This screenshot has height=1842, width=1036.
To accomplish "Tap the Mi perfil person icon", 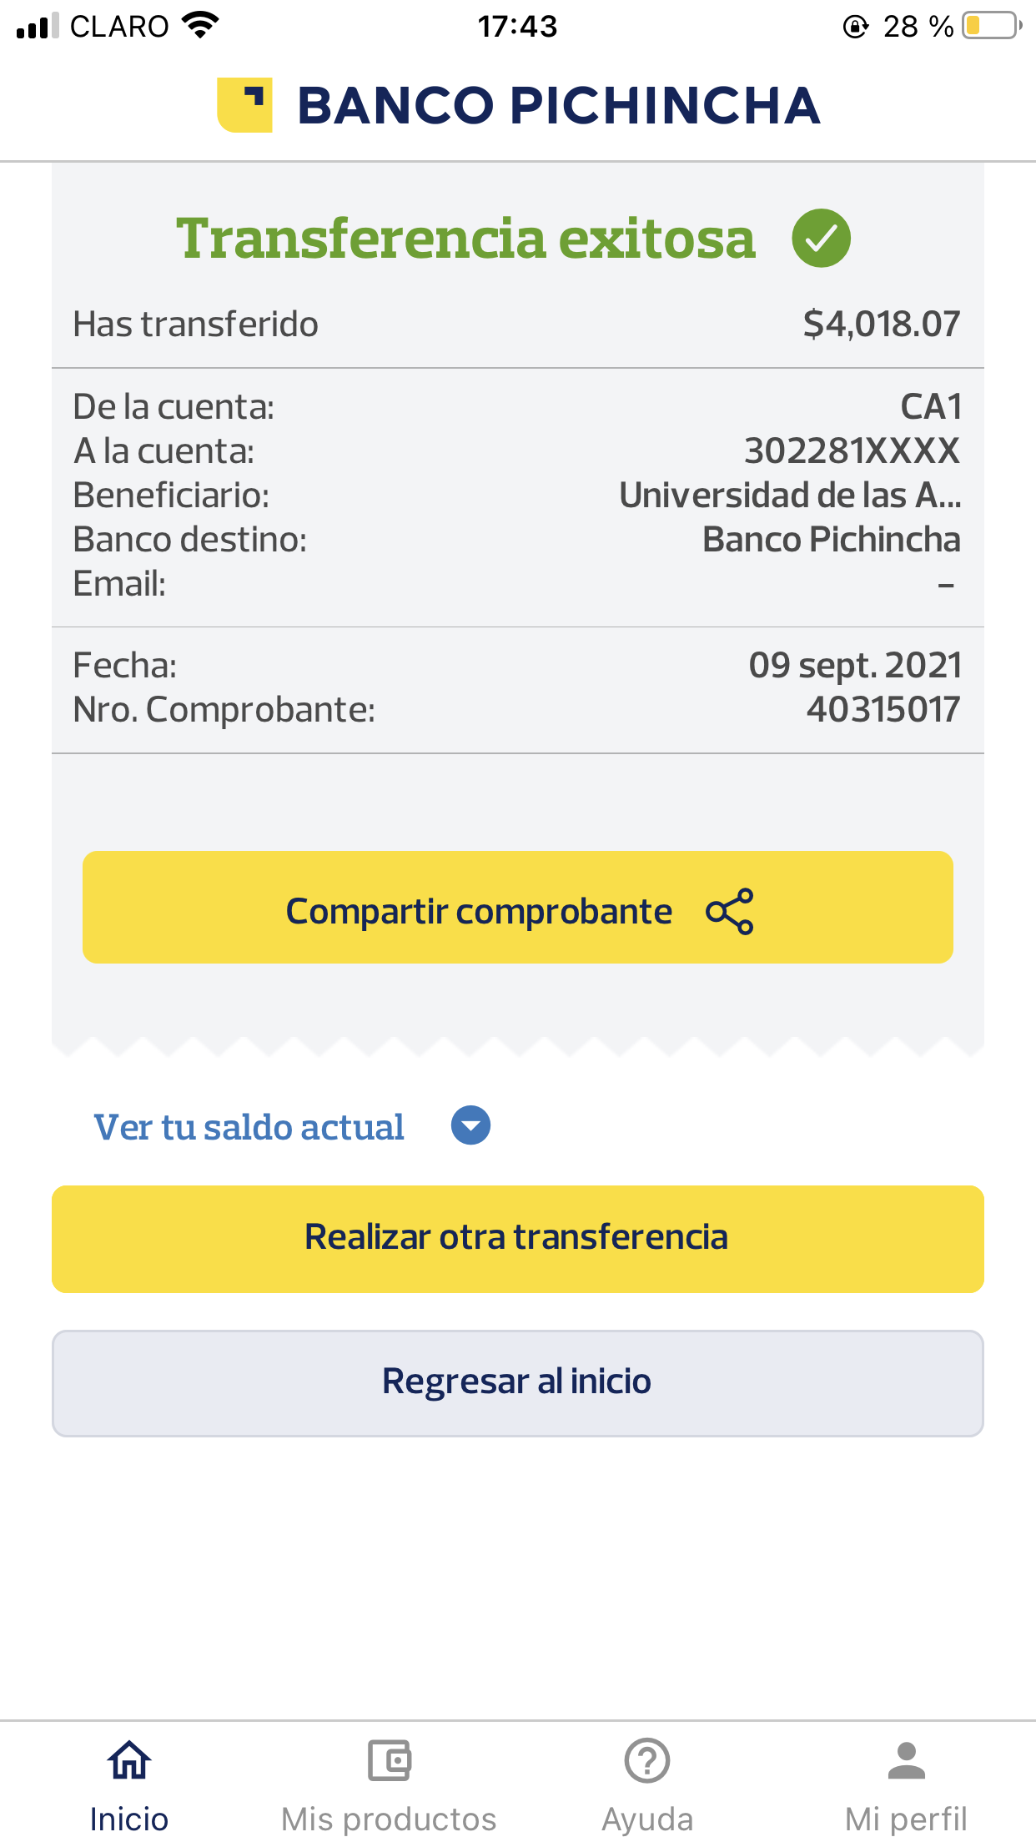I will pyautogui.click(x=906, y=1760).
